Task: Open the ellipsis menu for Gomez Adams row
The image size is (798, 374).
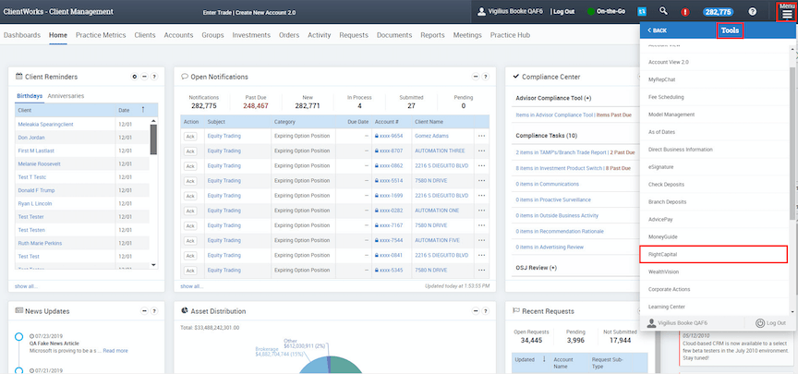Action: click(x=481, y=136)
